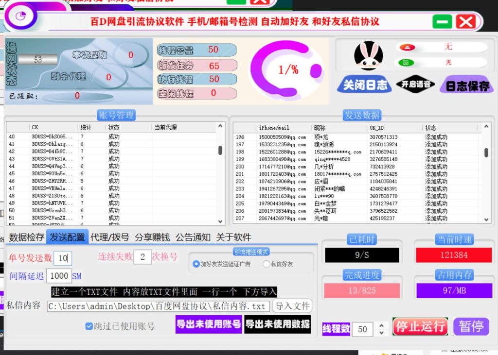
Task: Click the 导入文件 button
Action: point(292,306)
